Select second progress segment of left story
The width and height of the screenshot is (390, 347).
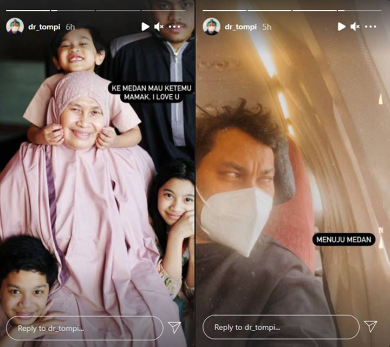click(x=73, y=10)
